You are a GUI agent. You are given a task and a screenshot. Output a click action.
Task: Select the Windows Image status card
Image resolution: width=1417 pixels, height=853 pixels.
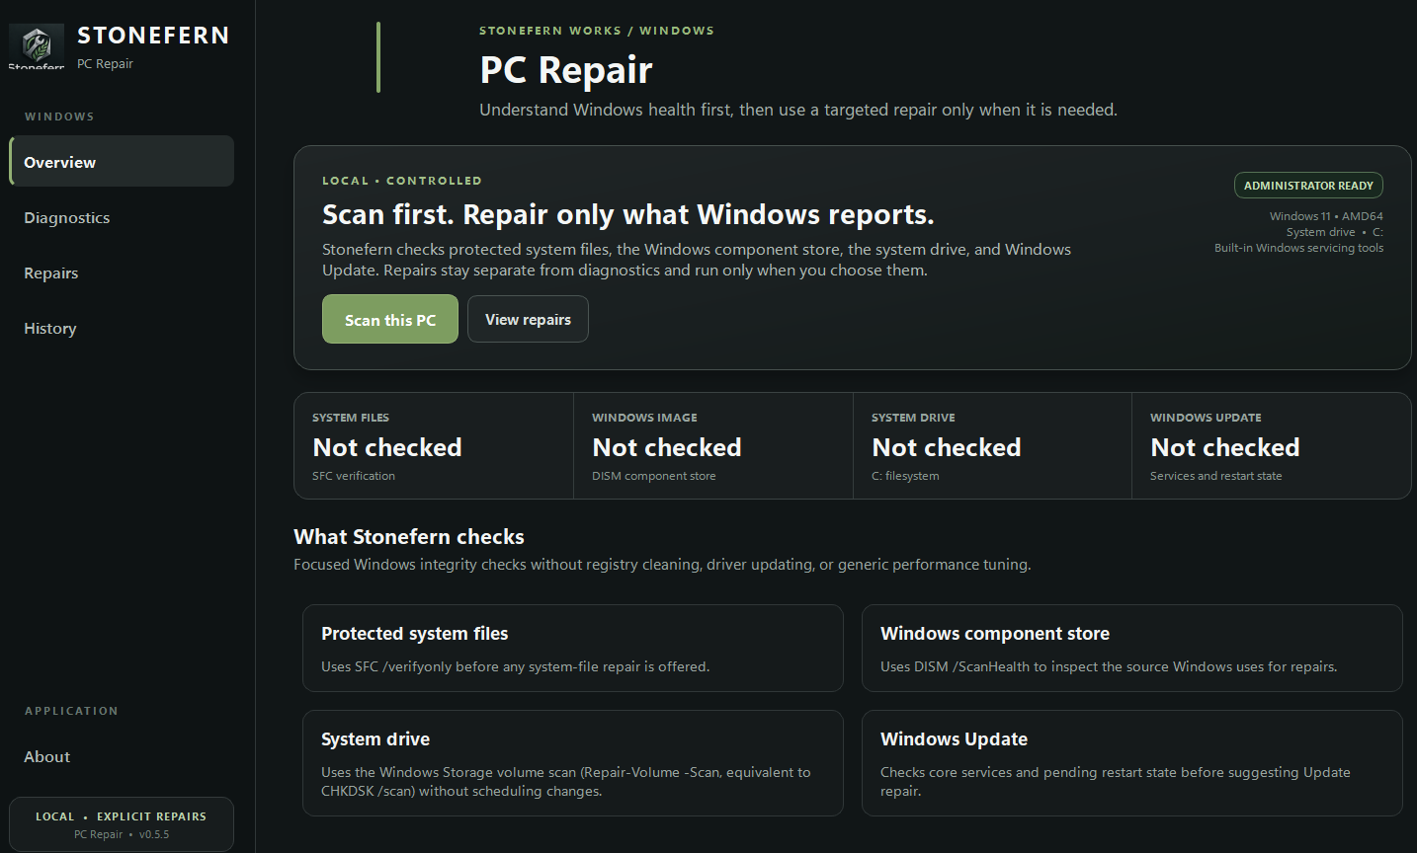[x=713, y=445]
